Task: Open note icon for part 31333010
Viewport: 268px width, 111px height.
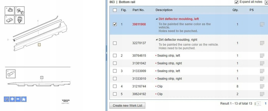Action: 262,79
